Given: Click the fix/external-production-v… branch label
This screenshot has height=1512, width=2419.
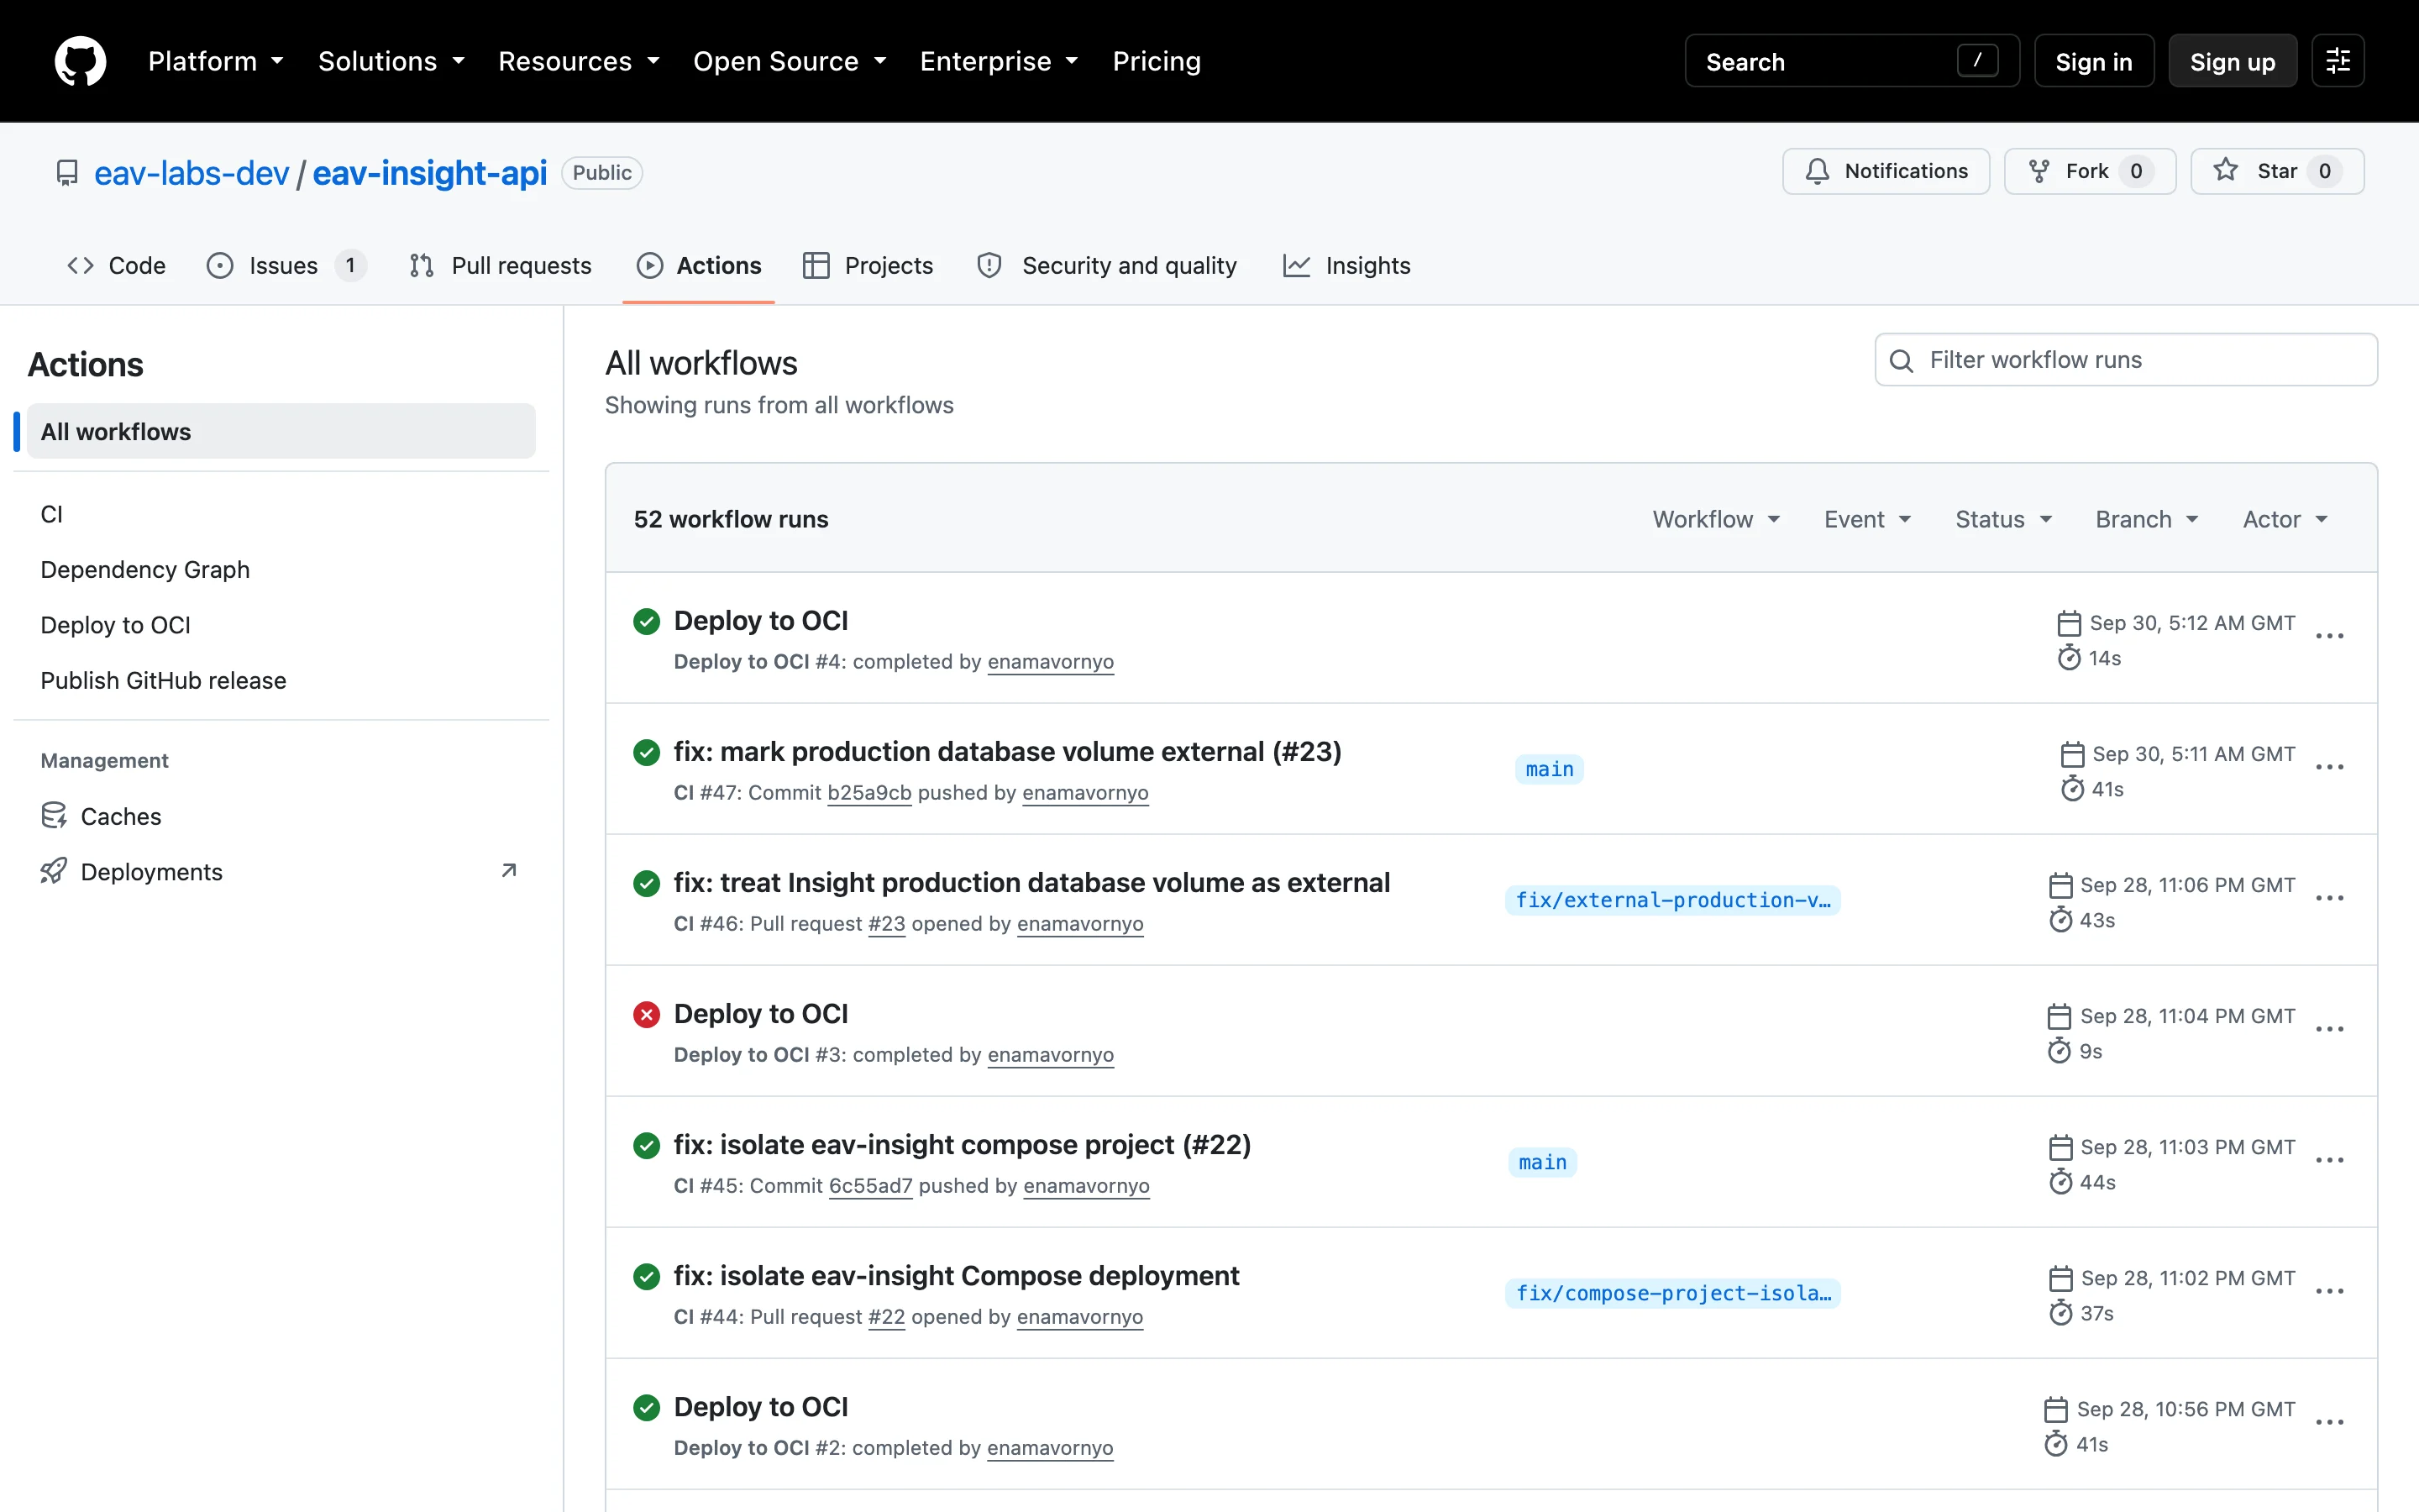Looking at the screenshot, I should (x=1672, y=900).
